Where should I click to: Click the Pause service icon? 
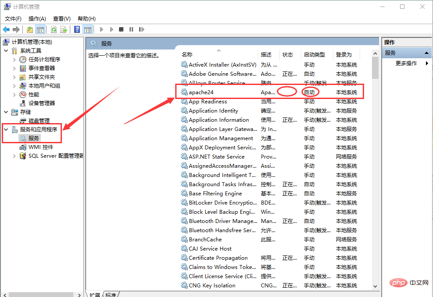pyautogui.click(x=131, y=29)
